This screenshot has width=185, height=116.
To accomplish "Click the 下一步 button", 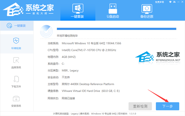I will click(167, 106).
